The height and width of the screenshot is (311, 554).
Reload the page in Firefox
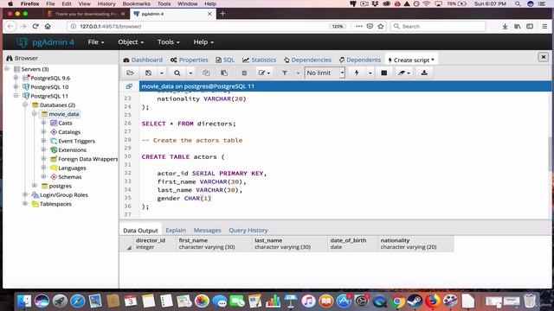(35, 27)
